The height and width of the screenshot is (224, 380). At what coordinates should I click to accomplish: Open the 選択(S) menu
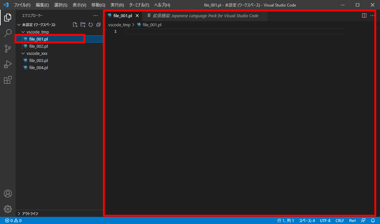tap(60, 5)
